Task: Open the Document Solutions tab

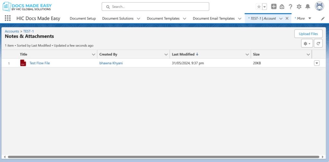Action: tap(118, 18)
